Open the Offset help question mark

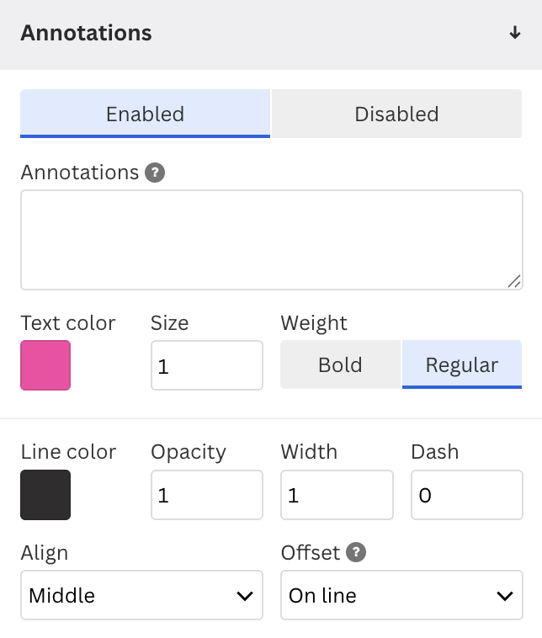pos(356,552)
